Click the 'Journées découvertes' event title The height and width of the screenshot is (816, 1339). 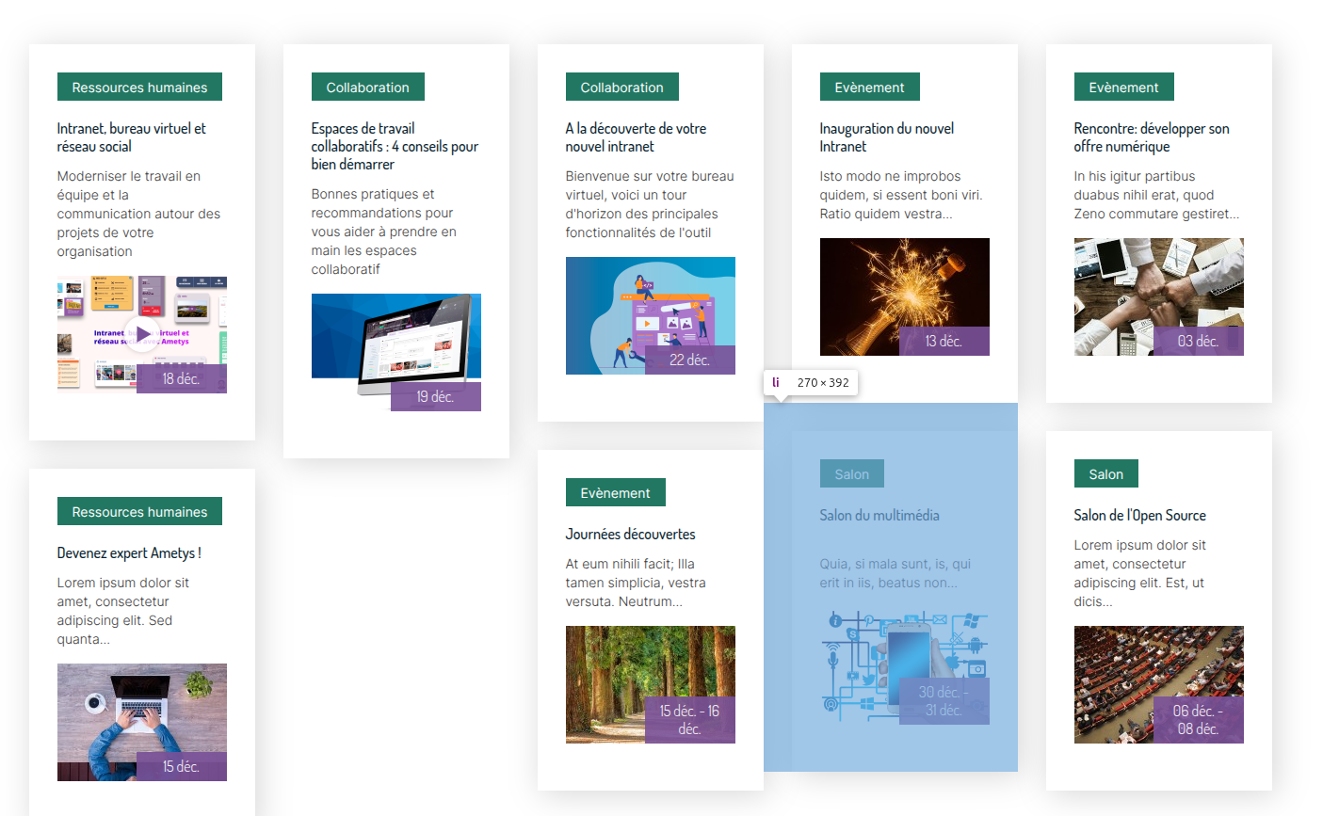pos(630,535)
